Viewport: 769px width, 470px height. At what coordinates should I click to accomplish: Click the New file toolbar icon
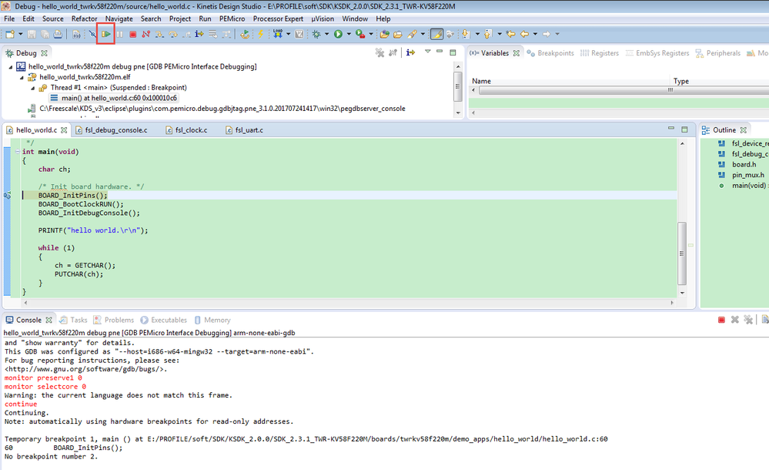pyautogui.click(x=10, y=34)
